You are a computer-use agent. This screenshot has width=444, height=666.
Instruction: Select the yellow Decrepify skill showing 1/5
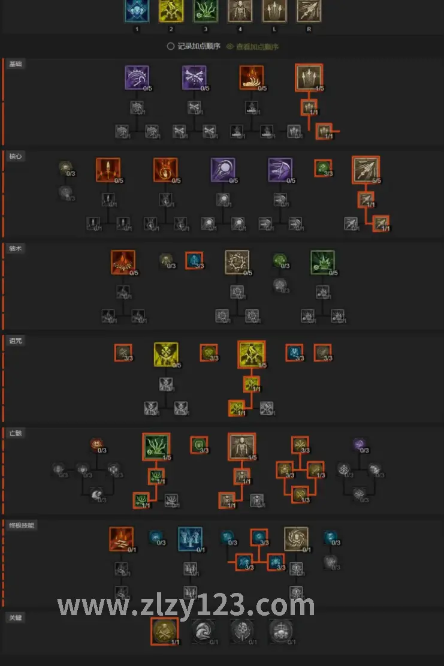(252, 354)
